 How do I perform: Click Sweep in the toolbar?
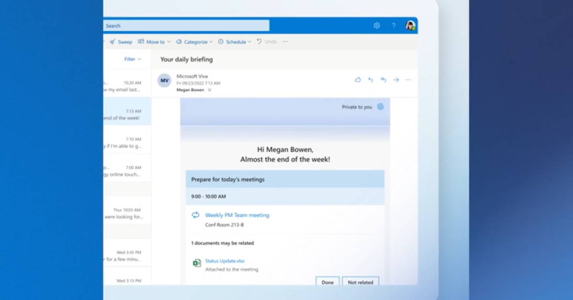click(121, 42)
